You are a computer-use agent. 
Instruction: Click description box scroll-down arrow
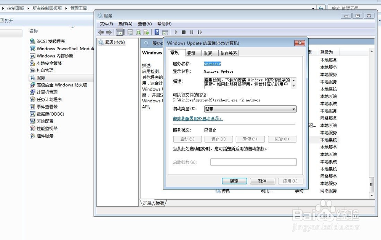click(x=294, y=86)
